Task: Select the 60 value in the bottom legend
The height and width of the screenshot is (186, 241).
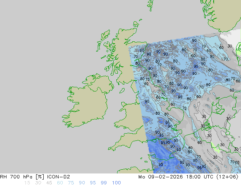Action: coord(60,183)
